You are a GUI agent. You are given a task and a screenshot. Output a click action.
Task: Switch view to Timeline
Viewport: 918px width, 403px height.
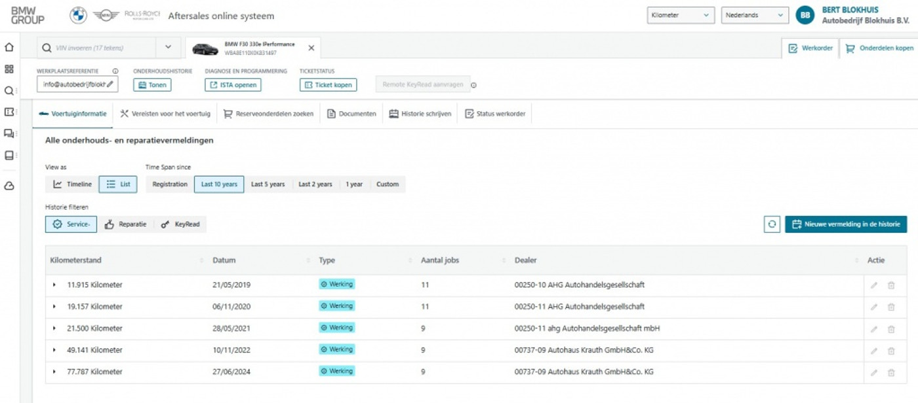[x=72, y=184]
